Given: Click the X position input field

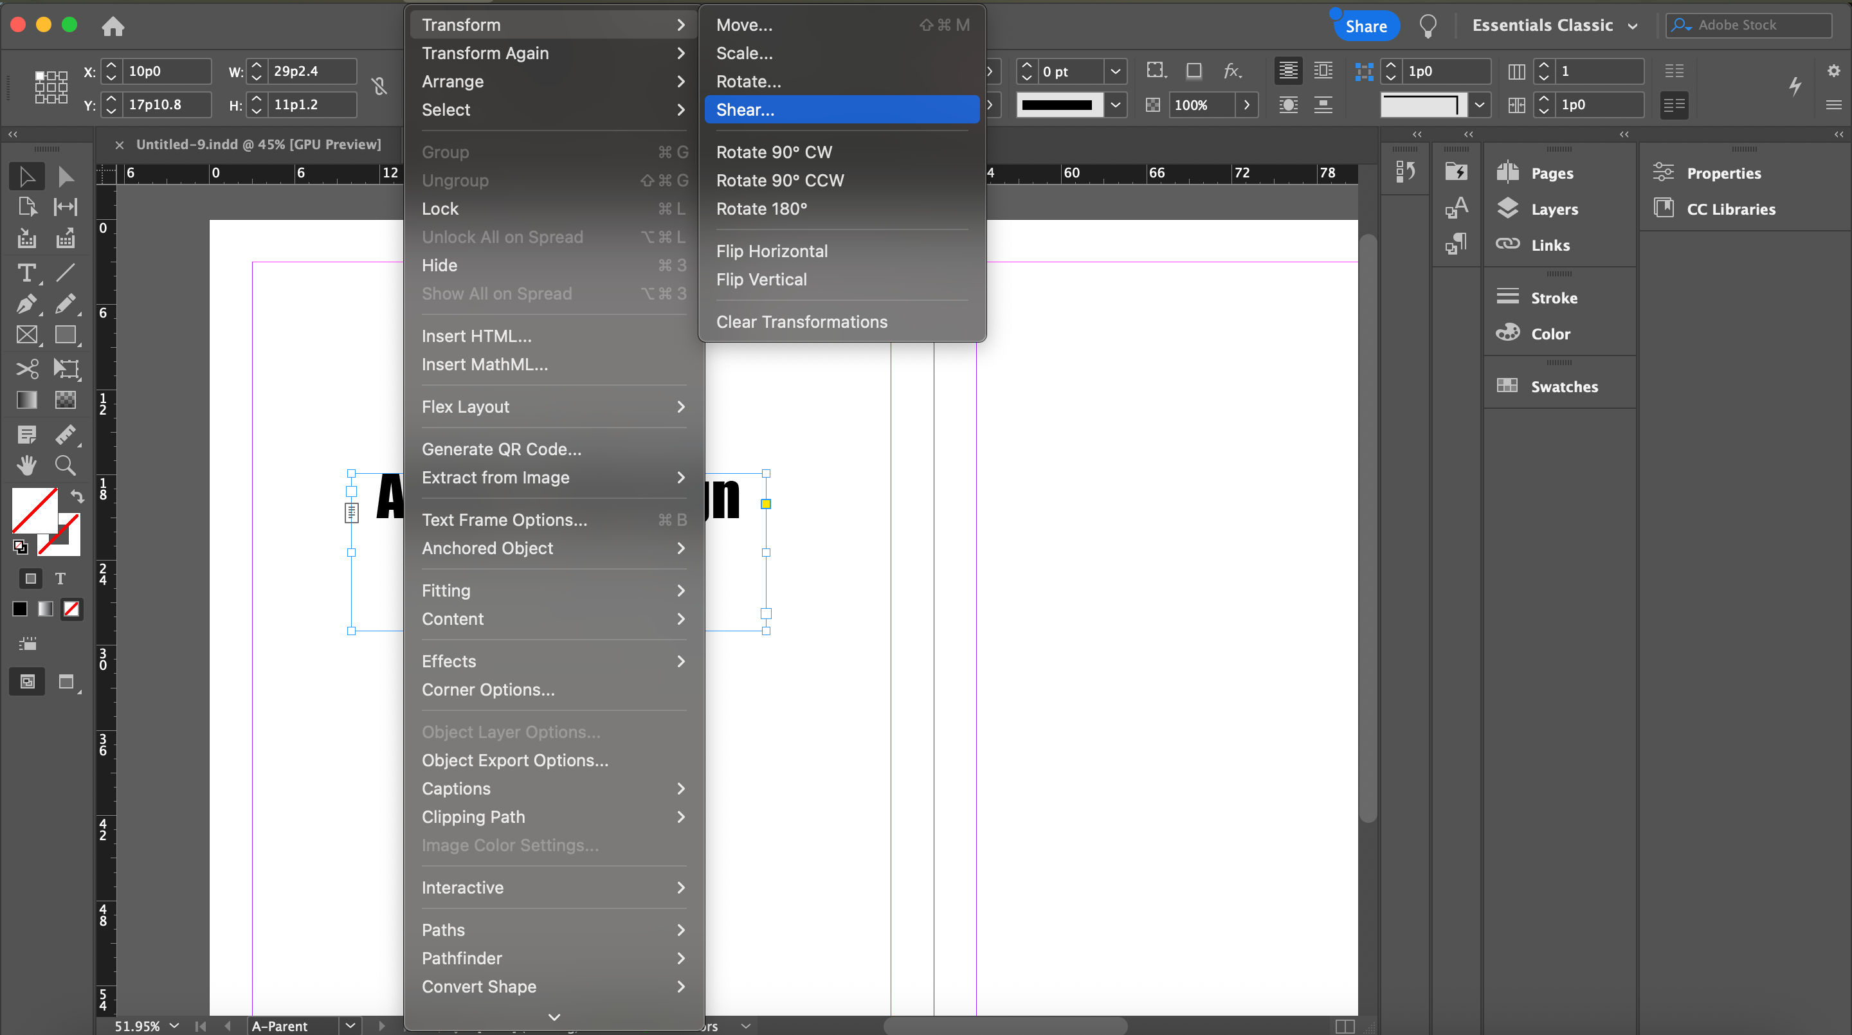Looking at the screenshot, I should [166, 71].
